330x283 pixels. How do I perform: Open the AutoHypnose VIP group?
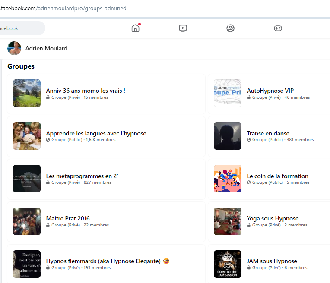[x=270, y=91]
